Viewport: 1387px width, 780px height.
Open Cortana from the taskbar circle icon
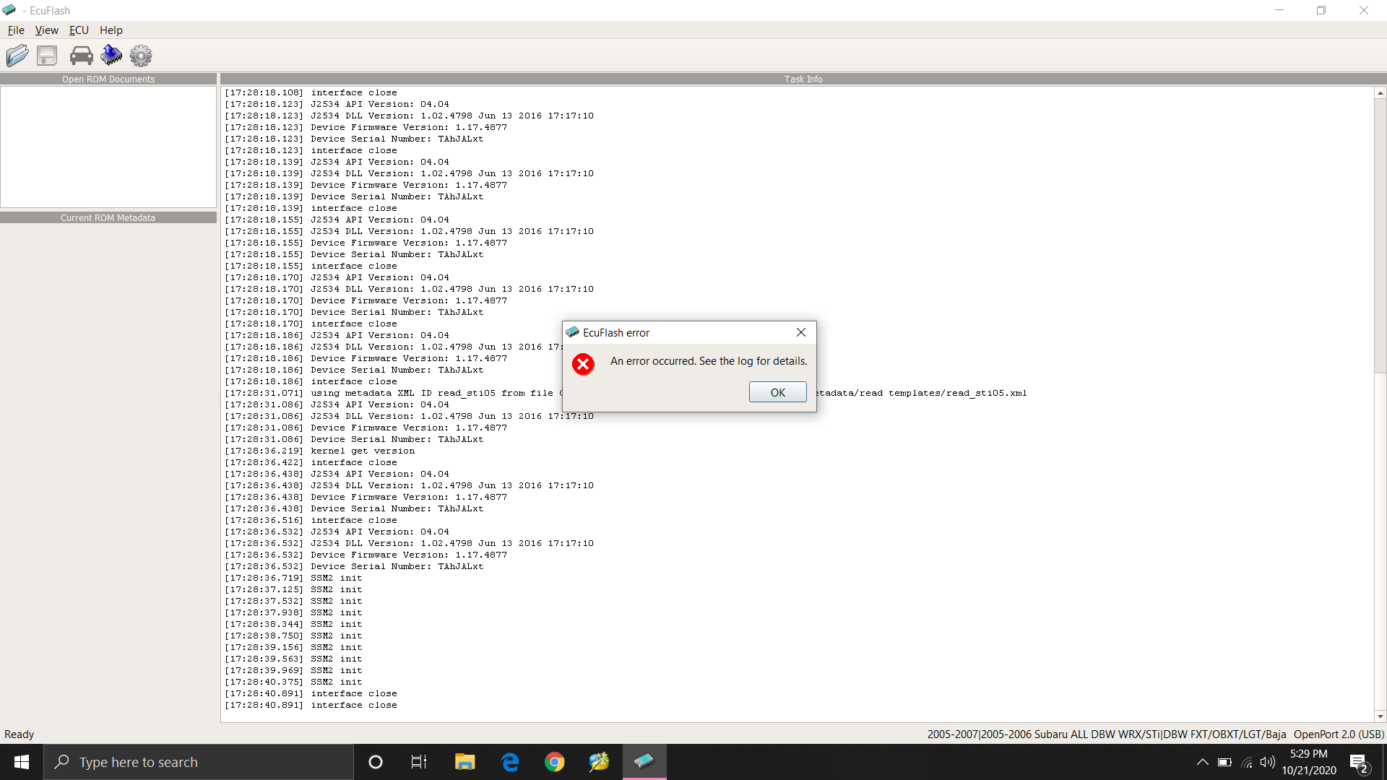tap(376, 762)
